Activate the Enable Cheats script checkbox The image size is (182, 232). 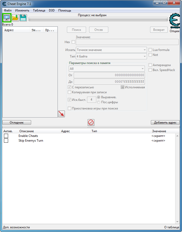pyautogui.click(x=6, y=136)
